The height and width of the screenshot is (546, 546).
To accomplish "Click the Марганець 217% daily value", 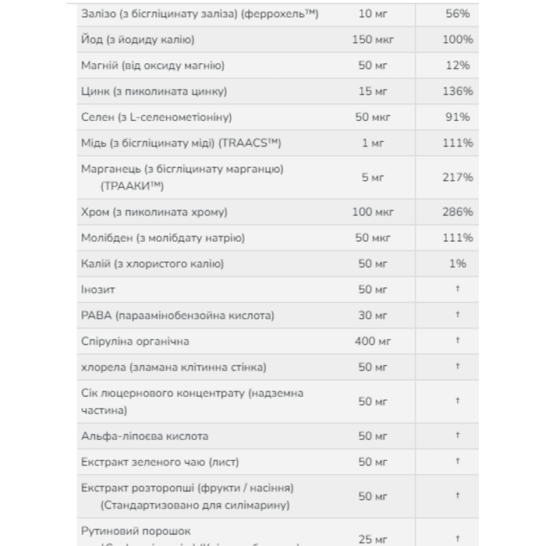I will pos(458,178).
